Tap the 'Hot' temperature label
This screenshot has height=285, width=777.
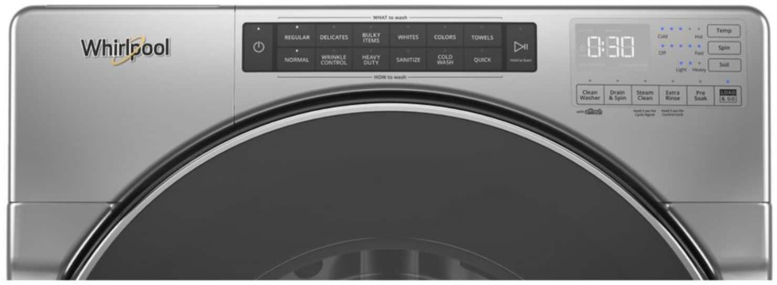pyautogui.click(x=699, y=37)
